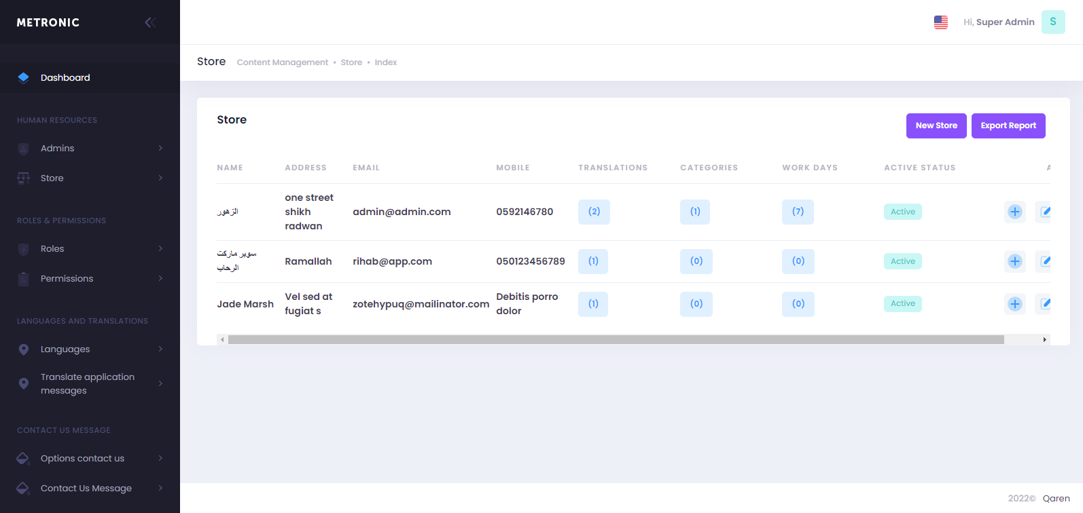The width and height of the screenshot is (1083, 513).
Task: Click plus icon in Jade Marsh row
Action: click(1014, 304)
